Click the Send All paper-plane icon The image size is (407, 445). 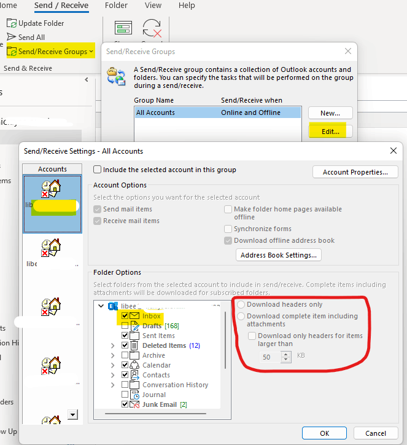11,37
